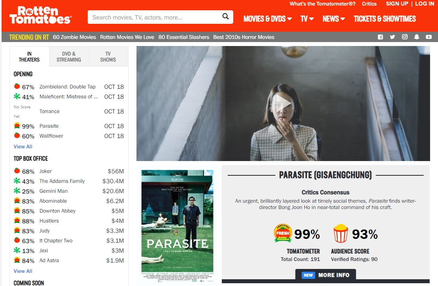Image resolution: width=438 pixels, height=286 pixels.
Task: Open Zombieland: Double Tap movie title
Action: tap(67, 86)
